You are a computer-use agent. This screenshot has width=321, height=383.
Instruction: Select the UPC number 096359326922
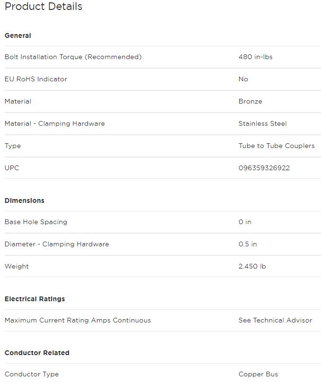point(264,168)
